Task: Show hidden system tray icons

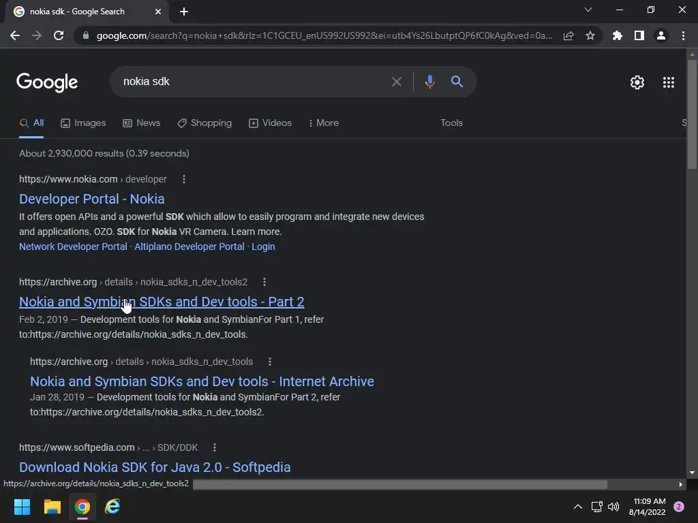Action: (578, 507)
